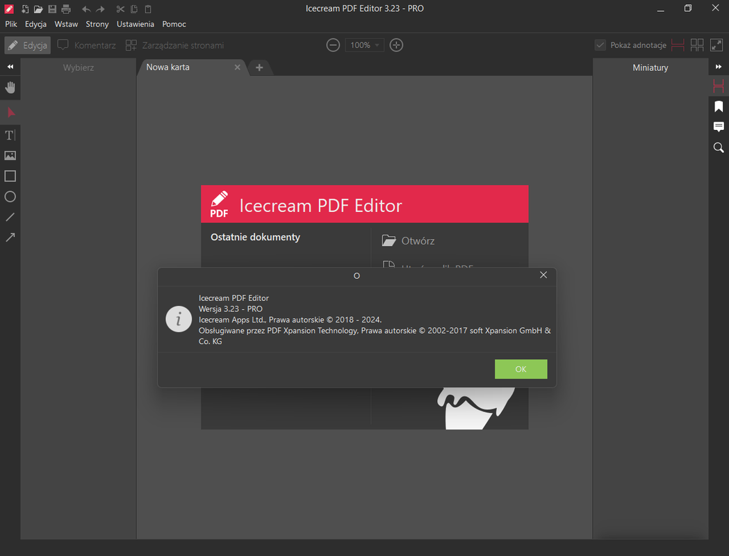Close the about dialog with X
The width and height of the screenshot is (729, 556).
[x=543, y=275]
